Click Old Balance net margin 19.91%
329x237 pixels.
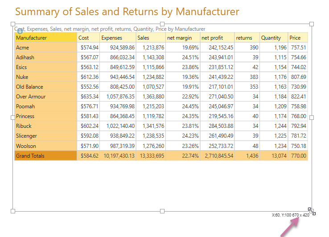(x=190, y=87)
